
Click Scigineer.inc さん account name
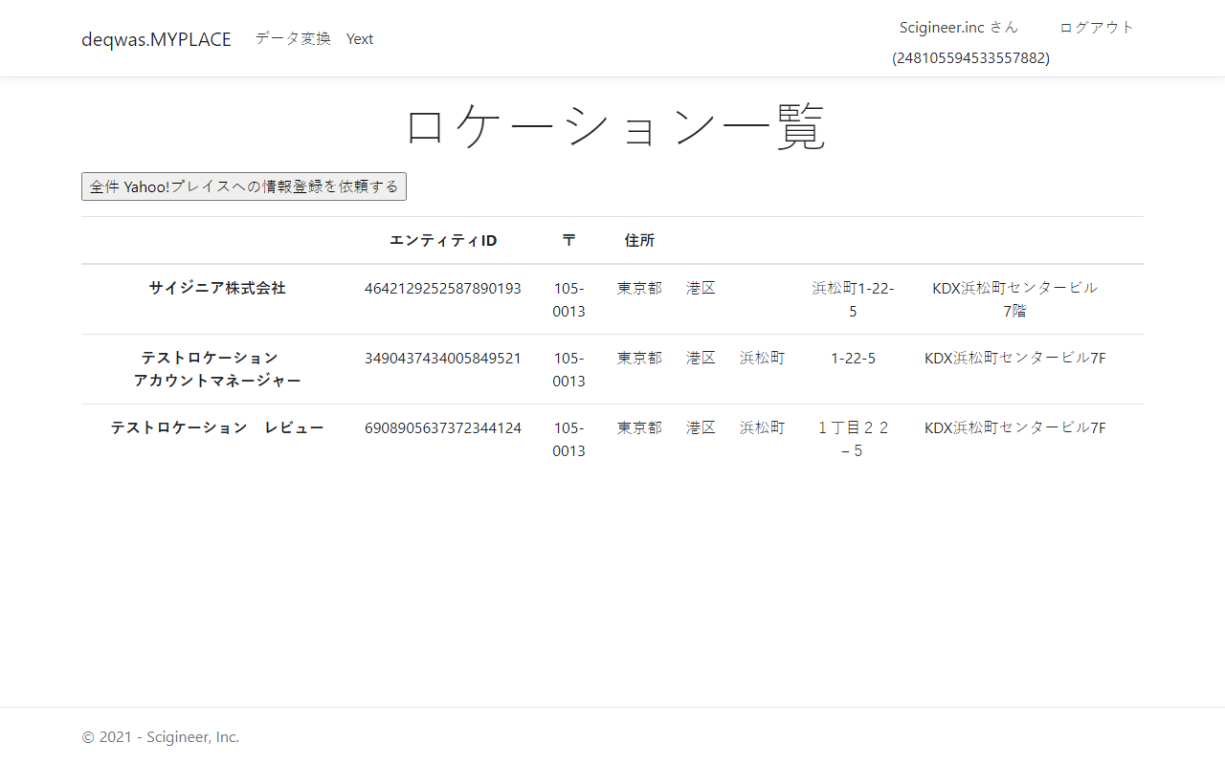[959, 27]
